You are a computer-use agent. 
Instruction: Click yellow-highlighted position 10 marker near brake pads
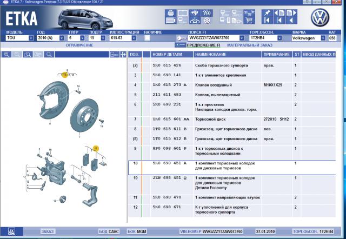click(x=96, y=149)
